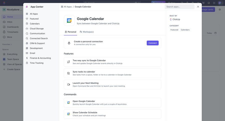Image resolution: width=225 pixels, height=121 pixels.
Task: Select the Launch your Next Meeting text
Action: coord(85,83)
